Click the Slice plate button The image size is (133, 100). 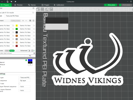112,5
